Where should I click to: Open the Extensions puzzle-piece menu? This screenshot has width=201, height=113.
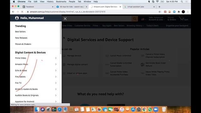pyautogui.click(x=179, y=12)
